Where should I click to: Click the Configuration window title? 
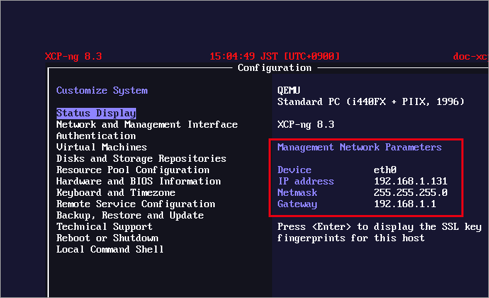pyautogui.click(x=274, y=68)
